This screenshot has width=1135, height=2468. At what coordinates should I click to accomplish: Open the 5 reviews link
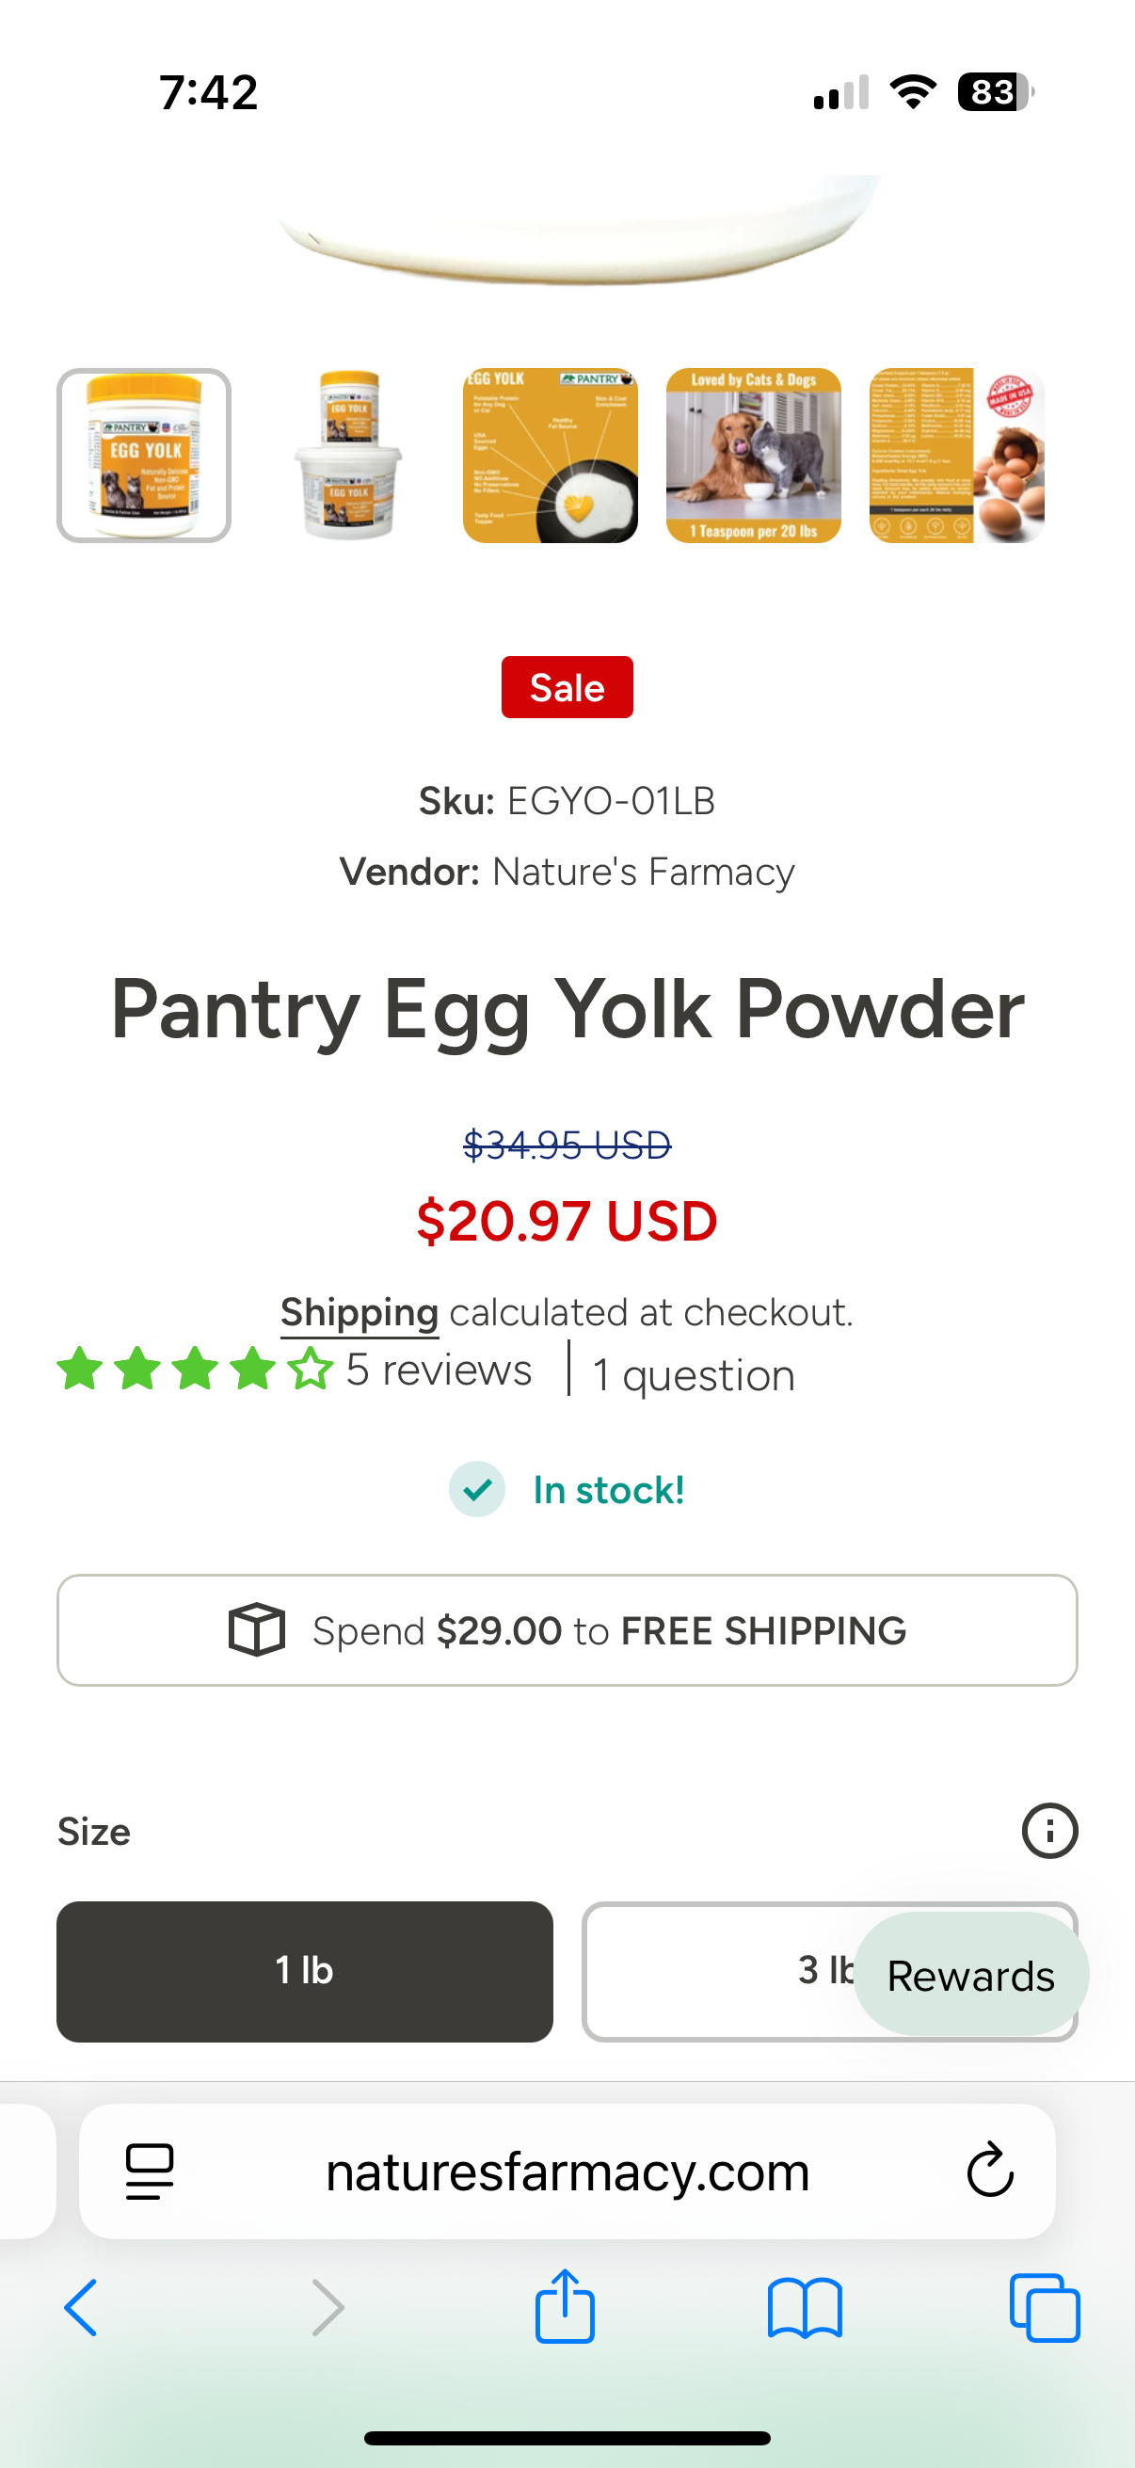439,1370
